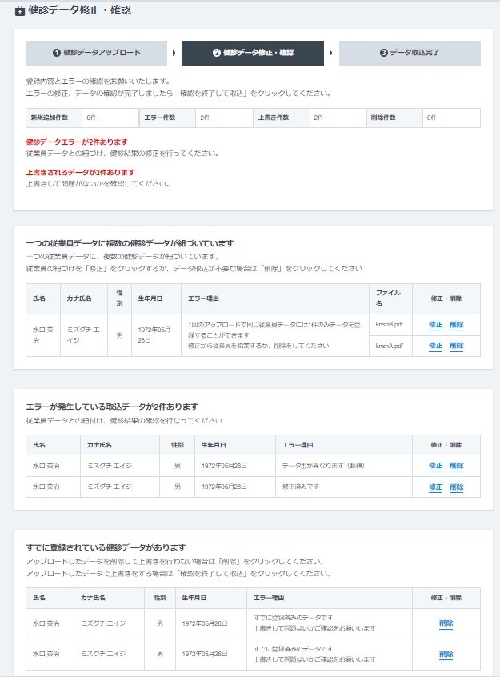This screenshot has height=677, width=500.
Task: Open step 3 データ取込完了
Action: click(x=410, y=53)
